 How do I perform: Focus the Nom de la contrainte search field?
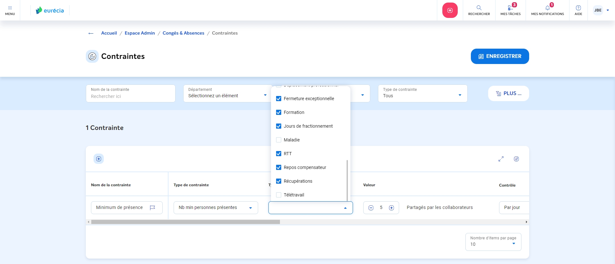pos(131,93)
